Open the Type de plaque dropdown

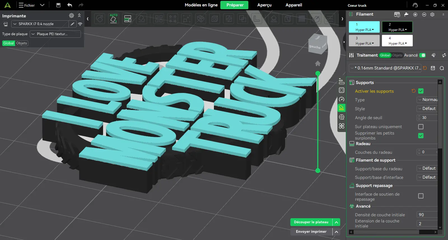coord(55,34)
